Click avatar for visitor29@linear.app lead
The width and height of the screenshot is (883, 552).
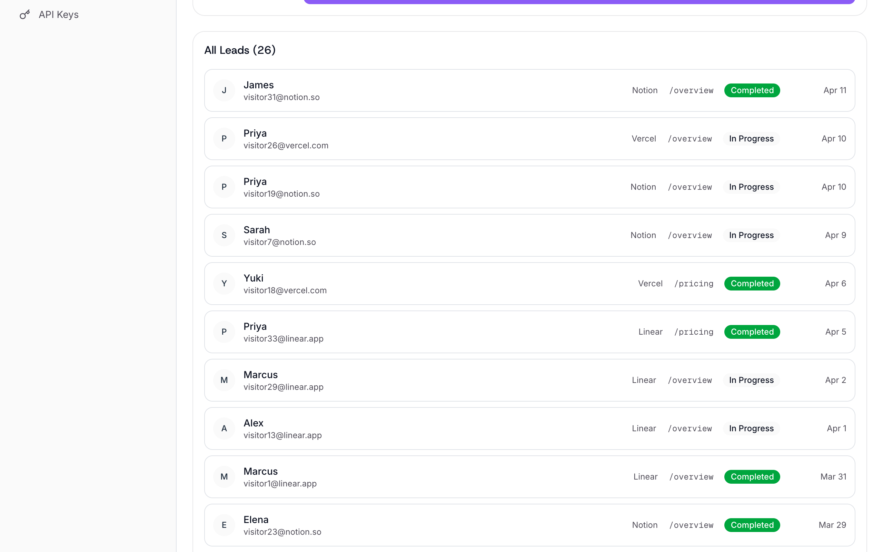[x=224, y=380]
